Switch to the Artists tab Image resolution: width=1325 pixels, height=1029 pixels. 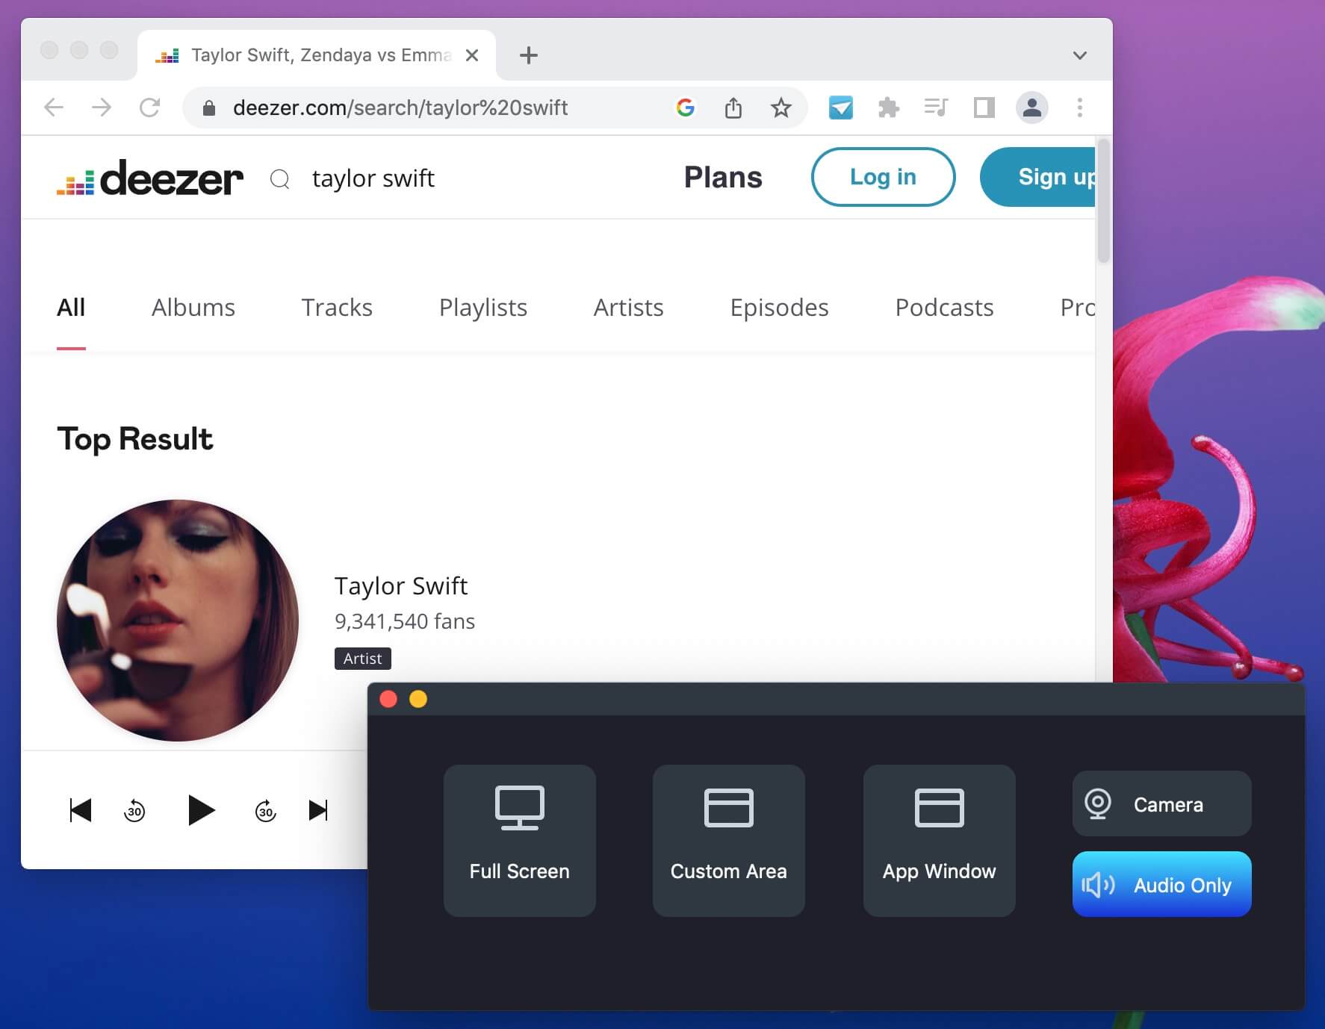click(629, 308)
